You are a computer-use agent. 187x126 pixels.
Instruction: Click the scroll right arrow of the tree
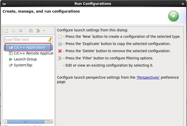pyautogui.click(x=51, y=122)
